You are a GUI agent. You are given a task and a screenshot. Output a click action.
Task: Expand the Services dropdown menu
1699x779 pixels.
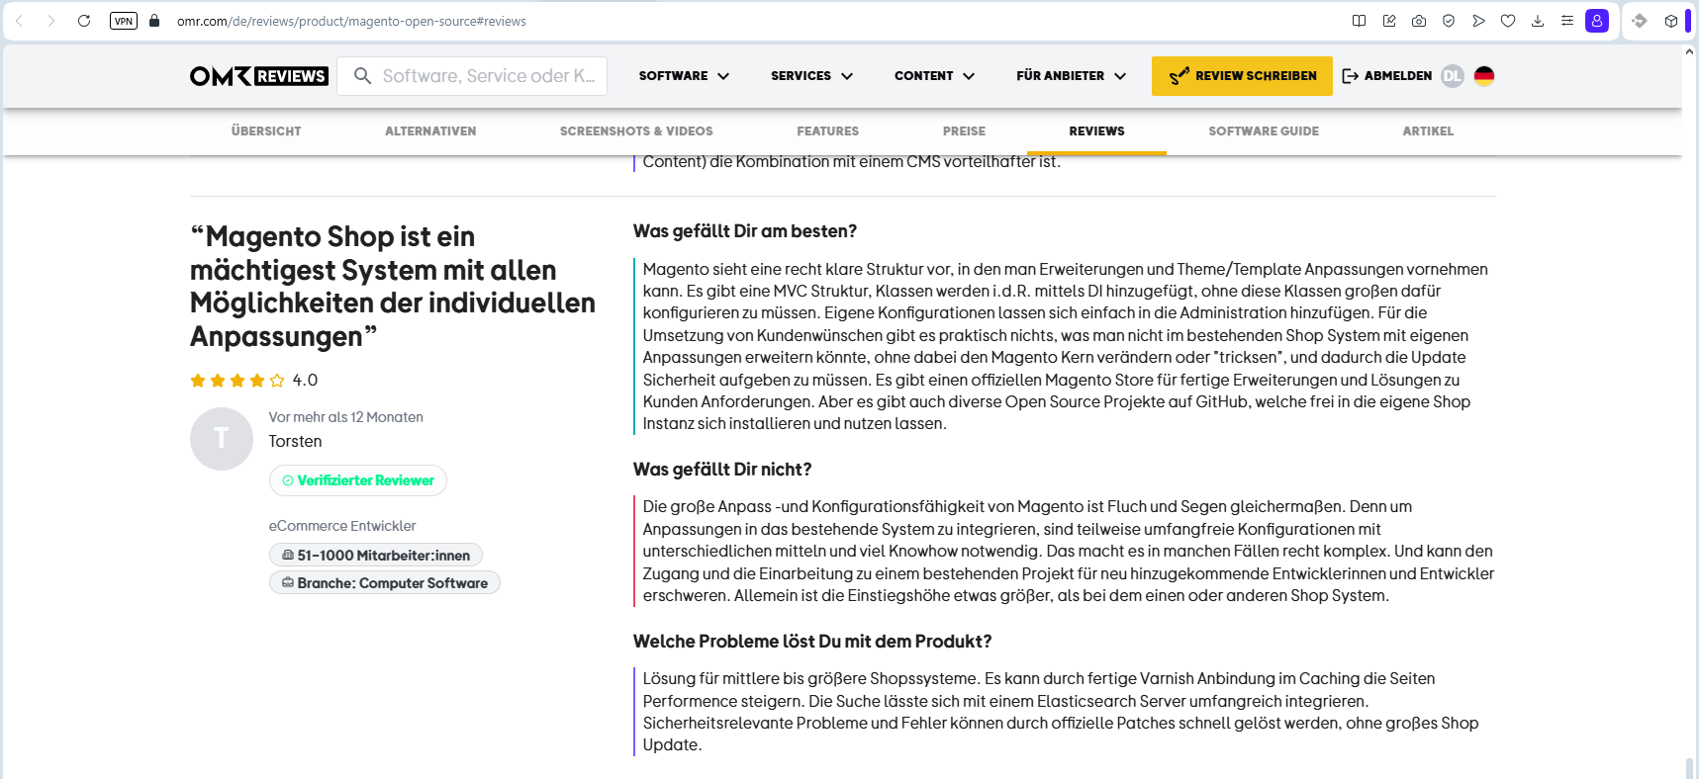pyautogui.click(x=811, y=76)
